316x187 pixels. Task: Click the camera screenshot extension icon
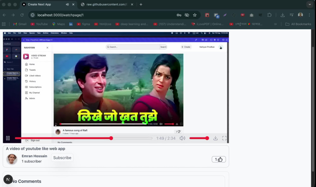coord(251,15)
